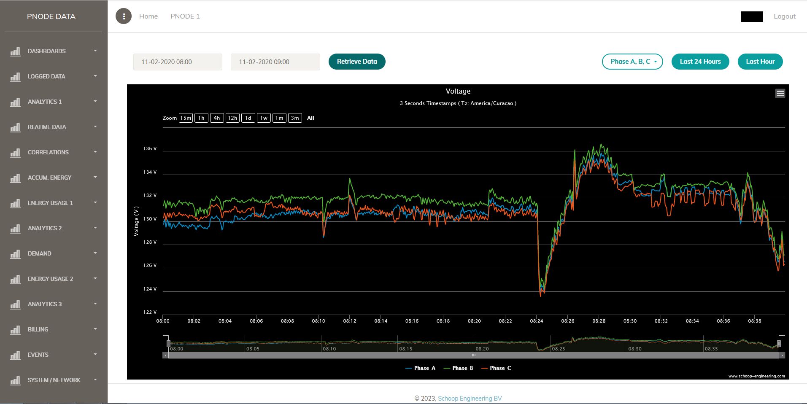This screenshot has height=404, width=807.
Task: Click the Dashboards bar chart icon
Action: [x=15, y=51]
